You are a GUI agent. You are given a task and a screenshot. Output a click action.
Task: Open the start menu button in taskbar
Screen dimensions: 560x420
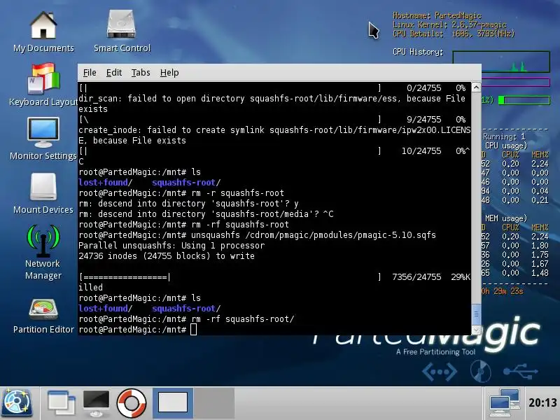tap(17, 404)
